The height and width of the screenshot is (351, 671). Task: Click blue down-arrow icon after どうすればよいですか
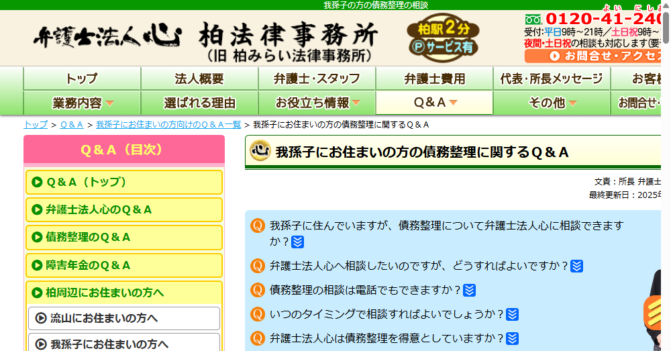pyautogui.click(x=576, y=266)
